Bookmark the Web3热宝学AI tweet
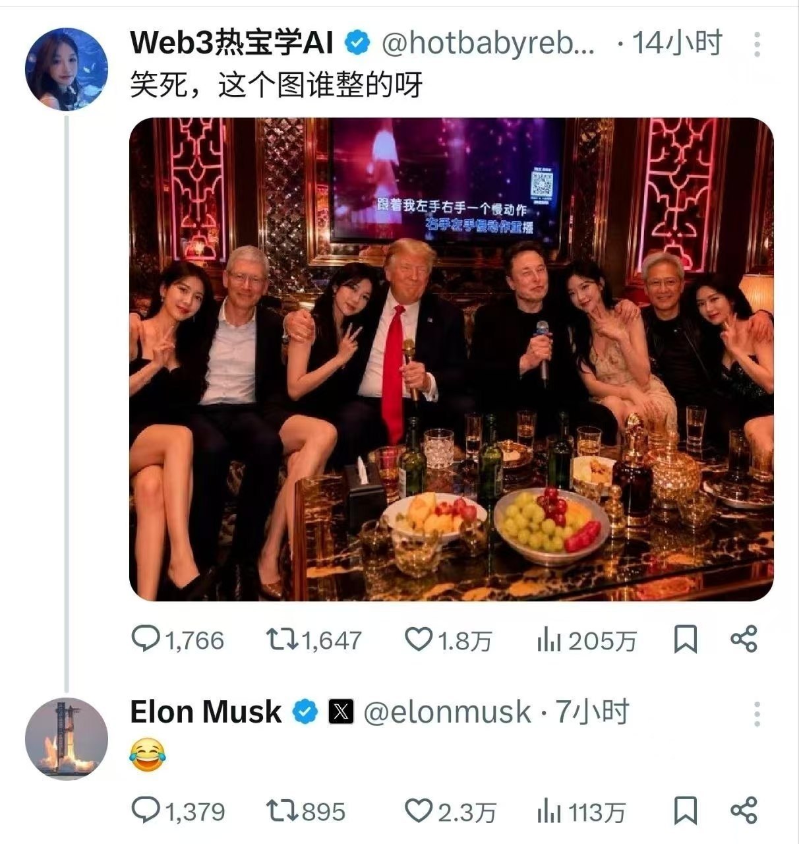 [686, 640]
